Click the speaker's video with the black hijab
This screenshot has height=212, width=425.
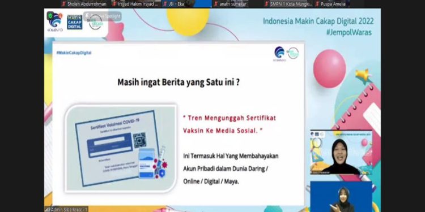pos(341,153)
